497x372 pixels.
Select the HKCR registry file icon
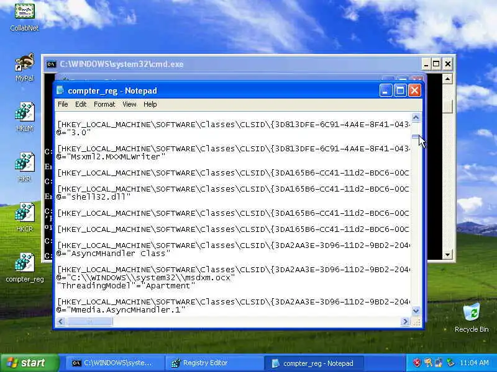point(24,218)
